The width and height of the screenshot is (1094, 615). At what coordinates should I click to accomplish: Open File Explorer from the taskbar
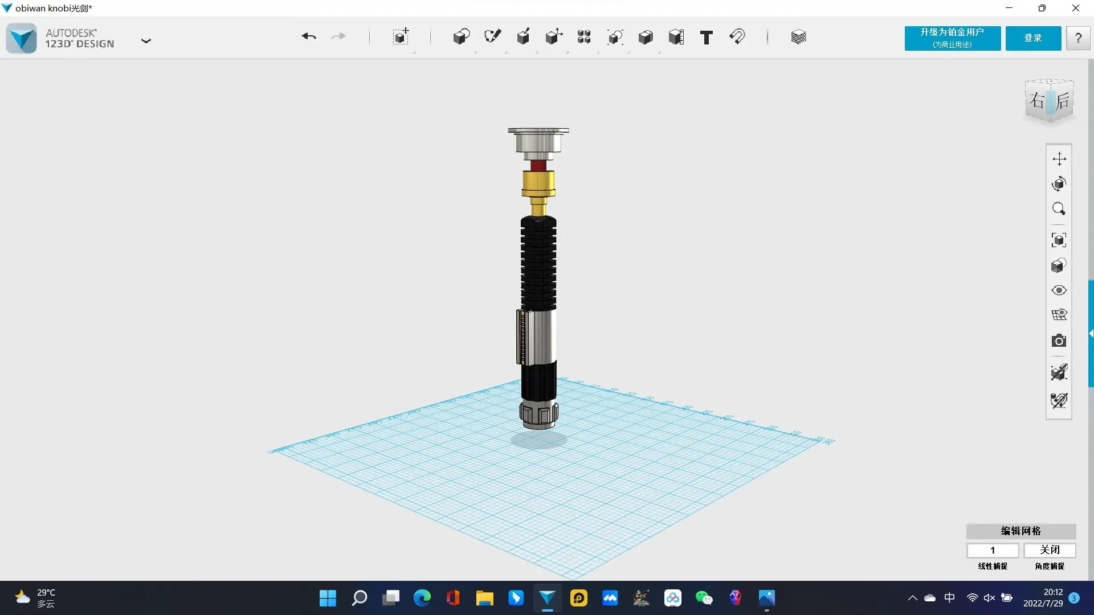(x=485, y=598)
